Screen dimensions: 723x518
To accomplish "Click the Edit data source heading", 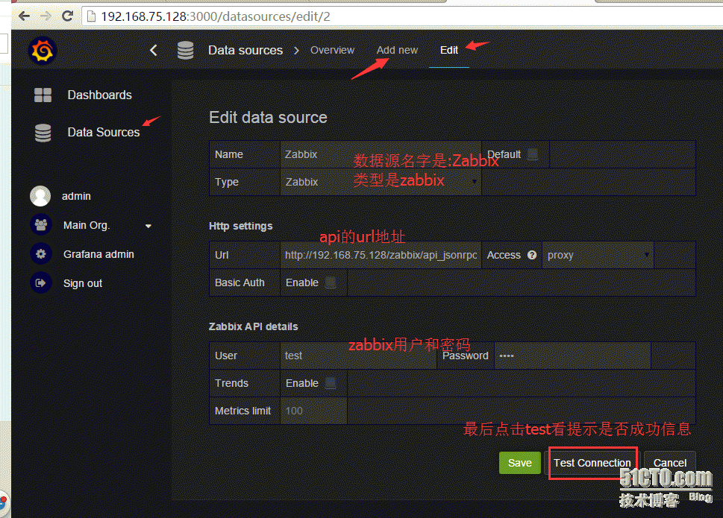I will pos(268,118).
